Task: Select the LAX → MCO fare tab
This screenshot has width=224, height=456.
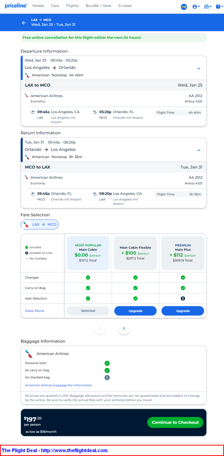Action: tap(40, 224)
